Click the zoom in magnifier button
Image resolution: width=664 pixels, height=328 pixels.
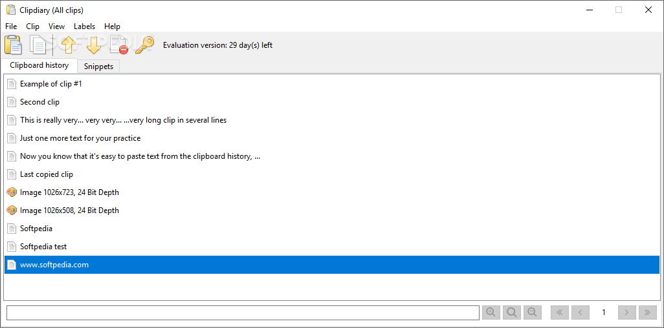coord(491,313)
